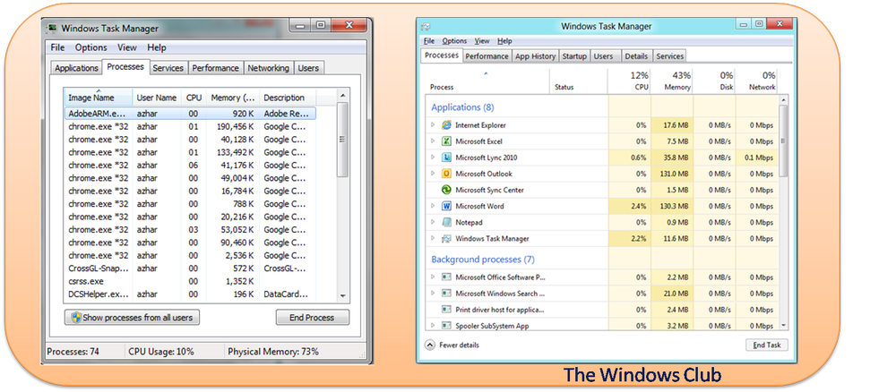Click the title bar icon of old Task Manager

[x=52, y=28]
